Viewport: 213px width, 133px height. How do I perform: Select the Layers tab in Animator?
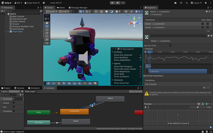(4, 91)
